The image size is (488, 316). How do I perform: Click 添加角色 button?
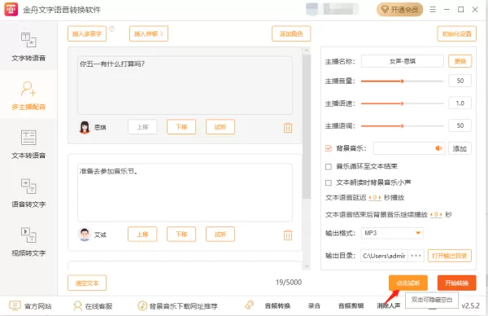(291, 33)
